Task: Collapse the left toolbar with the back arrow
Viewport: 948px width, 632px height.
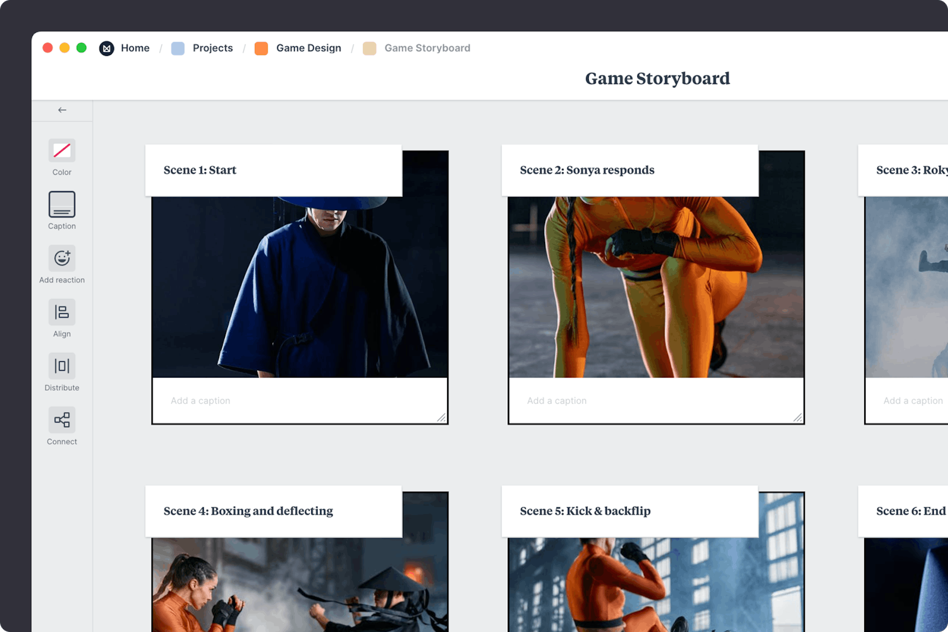Action: pos(62,110)
